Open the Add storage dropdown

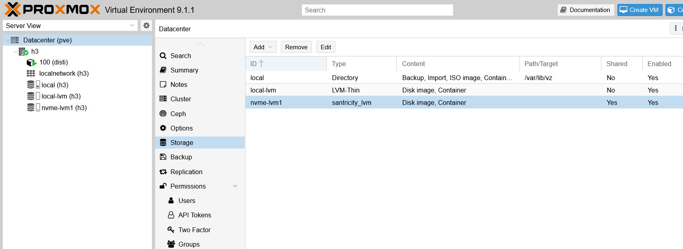263,47
